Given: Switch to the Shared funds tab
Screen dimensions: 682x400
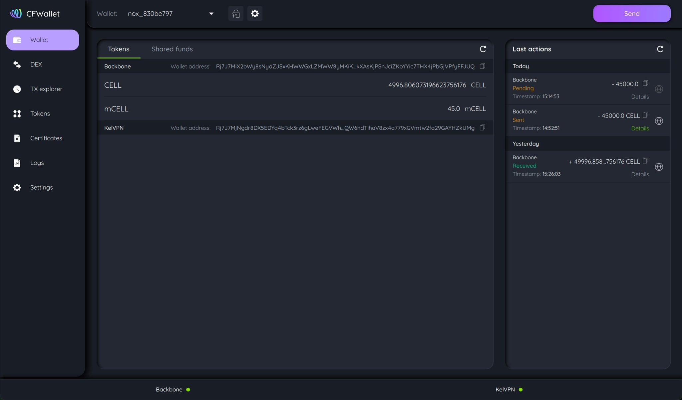Looking at the screenshot, I should click(172, 49).
